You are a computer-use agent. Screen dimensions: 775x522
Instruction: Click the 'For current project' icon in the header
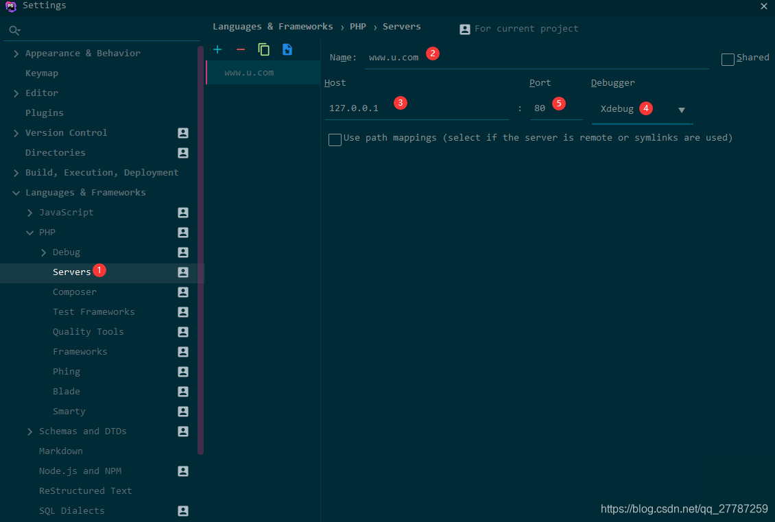(x=465, y=29)
